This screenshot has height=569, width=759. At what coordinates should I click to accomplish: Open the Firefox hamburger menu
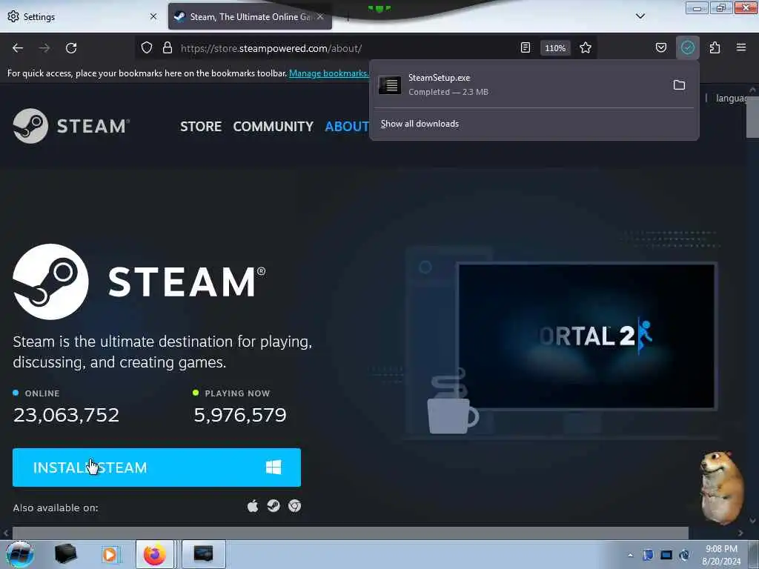(x=741, y=48)
